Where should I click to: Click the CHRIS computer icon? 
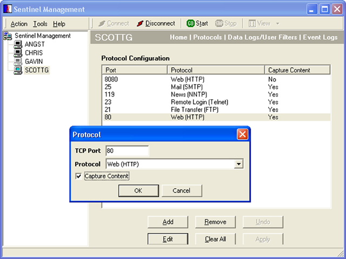[x=18, y=53]
